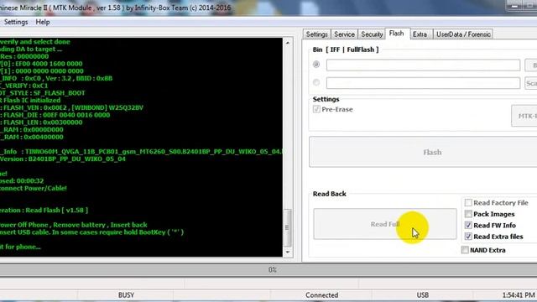Click the first Bin file path field
The width and height of the screenshot is (537, 302).
coord(423,65)
